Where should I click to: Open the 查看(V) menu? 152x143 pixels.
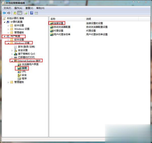29,8
